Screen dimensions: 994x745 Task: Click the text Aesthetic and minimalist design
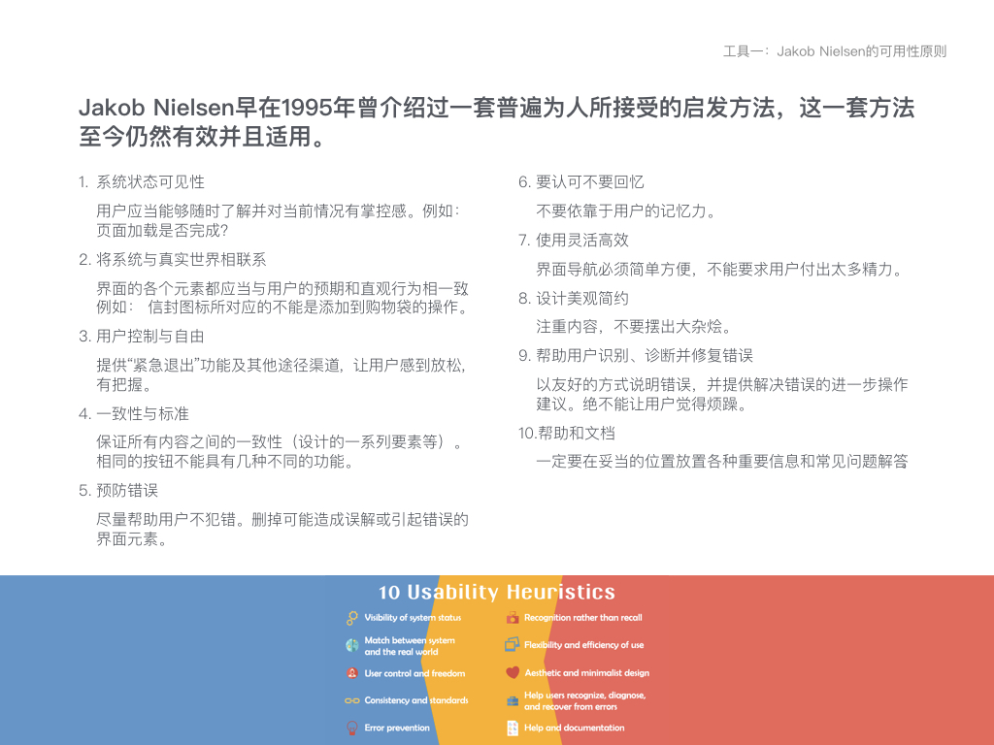point(587,673)
